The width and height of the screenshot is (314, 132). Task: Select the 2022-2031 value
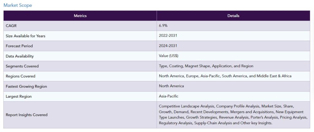tap(168, 36)
